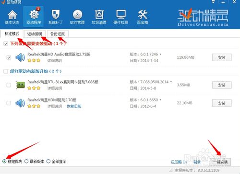Install the Realtek HDMI driver
The width and height of the screenshot is (240, 174).
click(222, 103)
